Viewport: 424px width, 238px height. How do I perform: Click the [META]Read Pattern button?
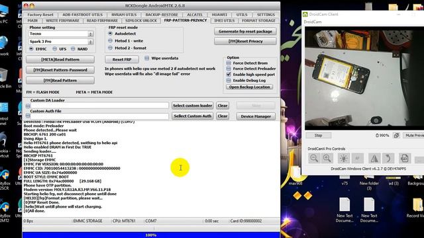tap(60, 59)
